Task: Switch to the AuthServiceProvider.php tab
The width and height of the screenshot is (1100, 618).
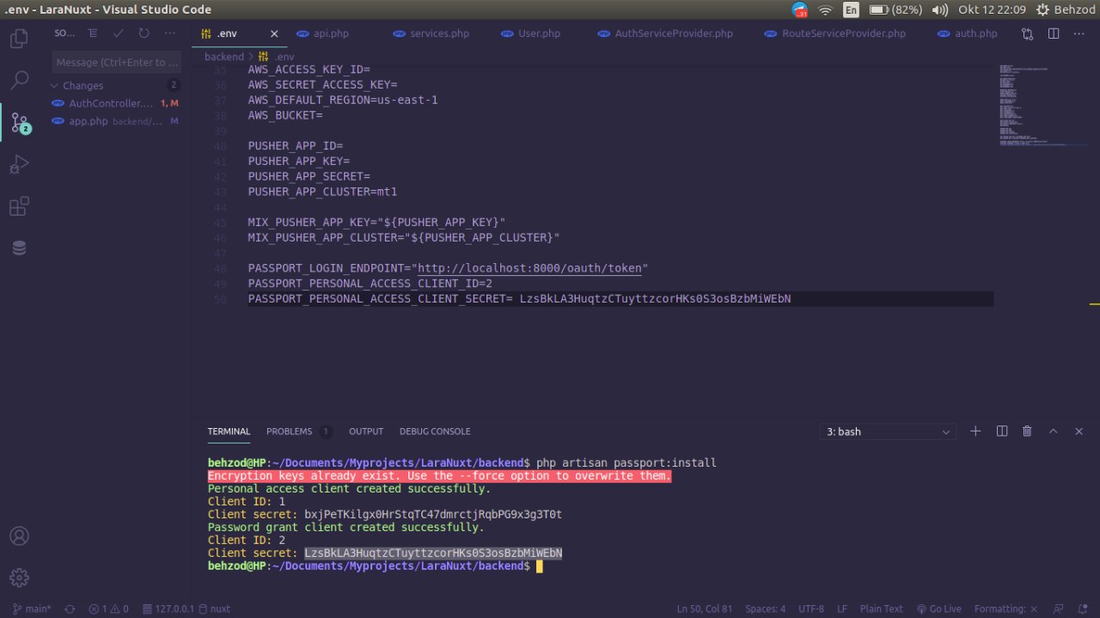Action: click(674, 34)
